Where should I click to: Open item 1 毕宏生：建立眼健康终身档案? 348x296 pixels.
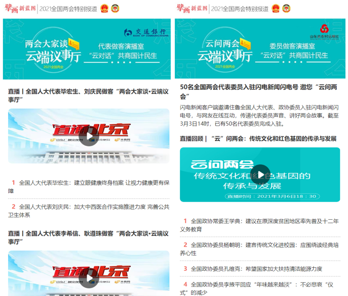[89, 186]
